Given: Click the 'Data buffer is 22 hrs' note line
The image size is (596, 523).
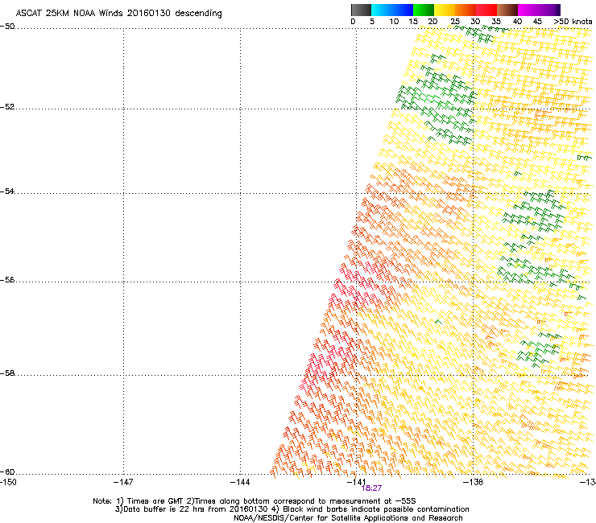Looking at the screenshot, I should [x=292, y=509].
